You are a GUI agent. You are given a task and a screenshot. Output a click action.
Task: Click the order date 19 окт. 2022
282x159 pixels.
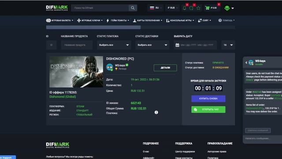(145, 79)
